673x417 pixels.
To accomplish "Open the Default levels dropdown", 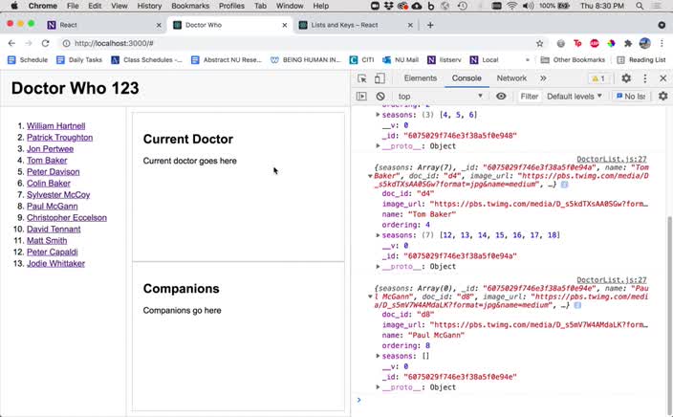I will pos(575,97).
